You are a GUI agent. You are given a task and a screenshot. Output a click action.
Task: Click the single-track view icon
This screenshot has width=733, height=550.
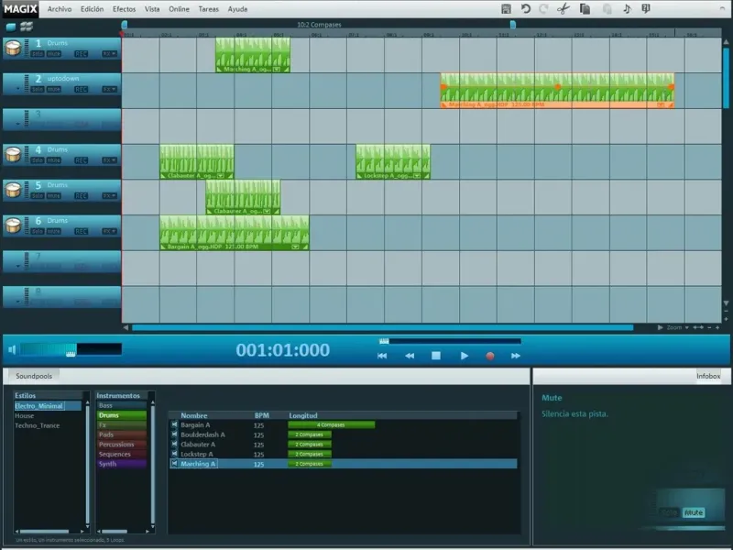point(11,27)
